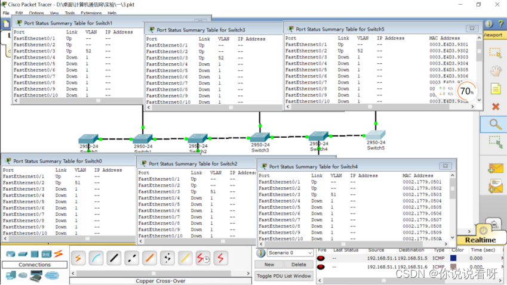Click the Switch3 device in workspace

[260, 138]
